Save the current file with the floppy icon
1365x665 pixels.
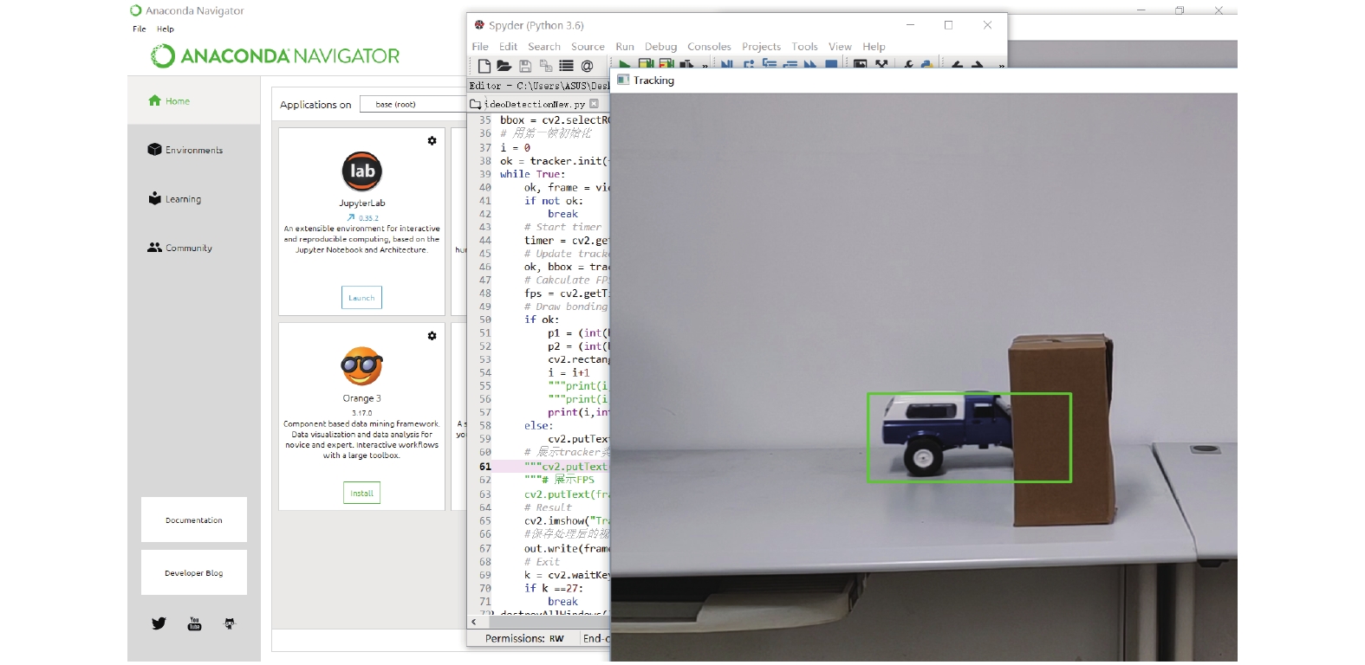(x=525, y=66)
